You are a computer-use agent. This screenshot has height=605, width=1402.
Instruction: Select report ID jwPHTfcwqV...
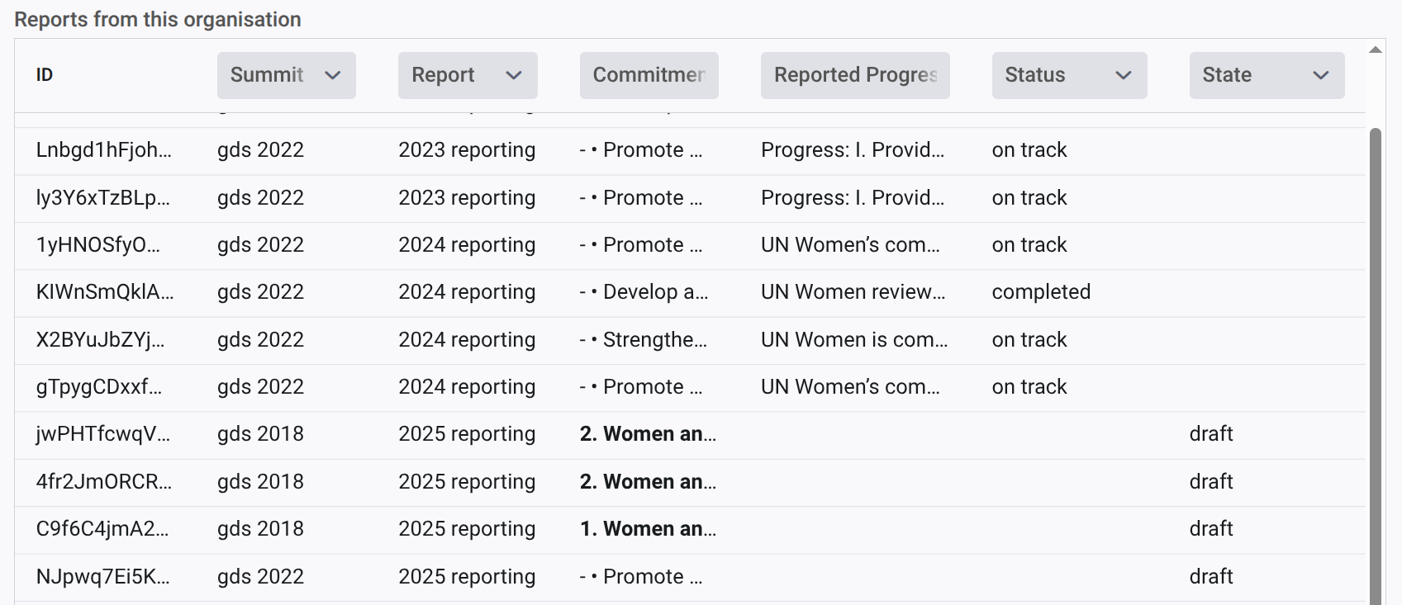pos(103,434)
